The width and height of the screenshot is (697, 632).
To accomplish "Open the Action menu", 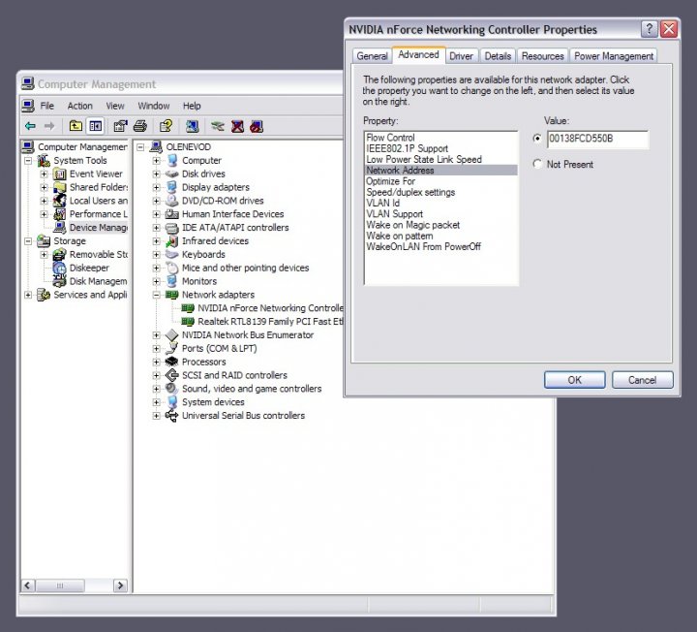I will 80,106.
